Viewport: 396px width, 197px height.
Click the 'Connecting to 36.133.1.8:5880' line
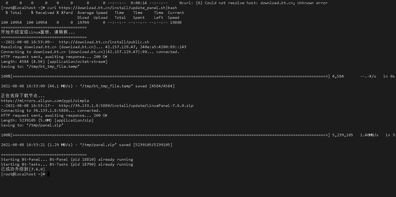51,110
